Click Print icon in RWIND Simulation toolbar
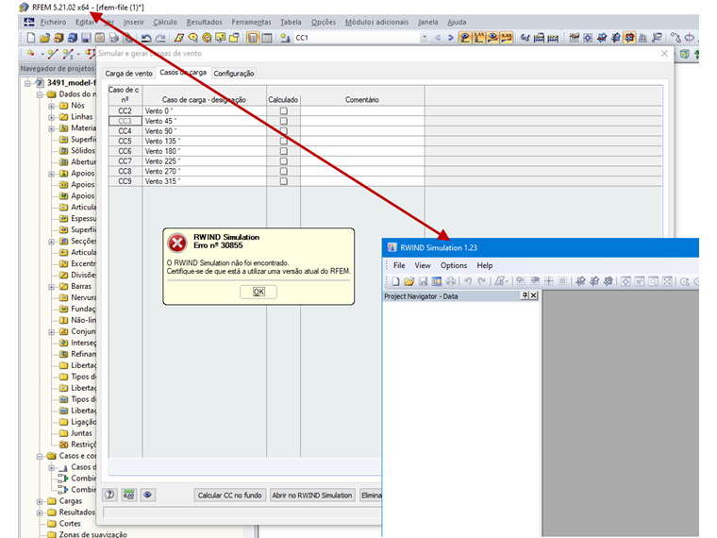The height and width of the screenshot is (538, 717). [450, 281]
